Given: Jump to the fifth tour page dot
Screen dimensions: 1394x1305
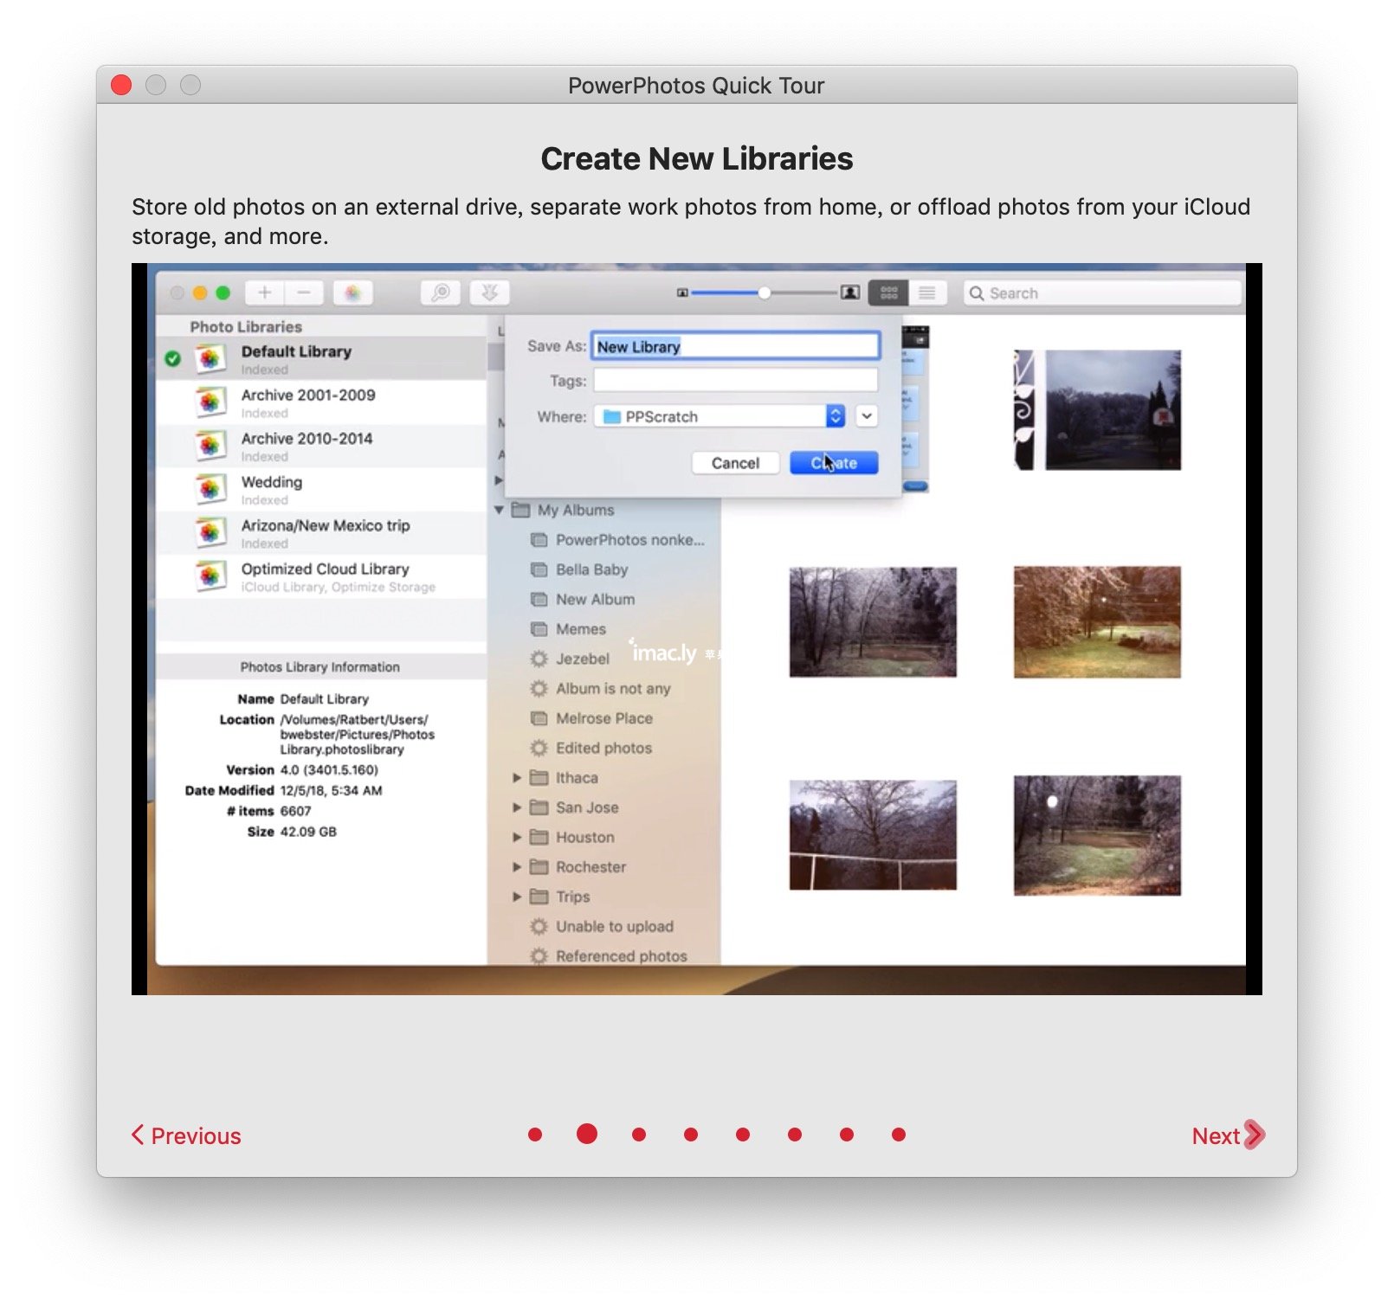Looking at the screenshot, I should (x=743, y=1135).
